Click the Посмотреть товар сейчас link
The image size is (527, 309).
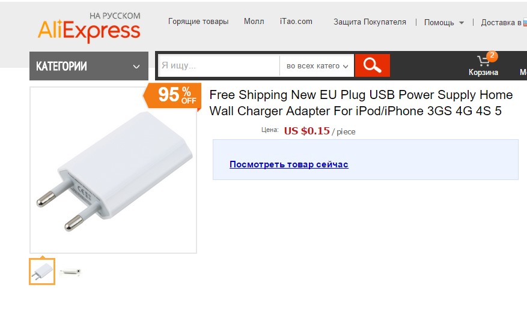pyautogui.click(x=288, y=164)
